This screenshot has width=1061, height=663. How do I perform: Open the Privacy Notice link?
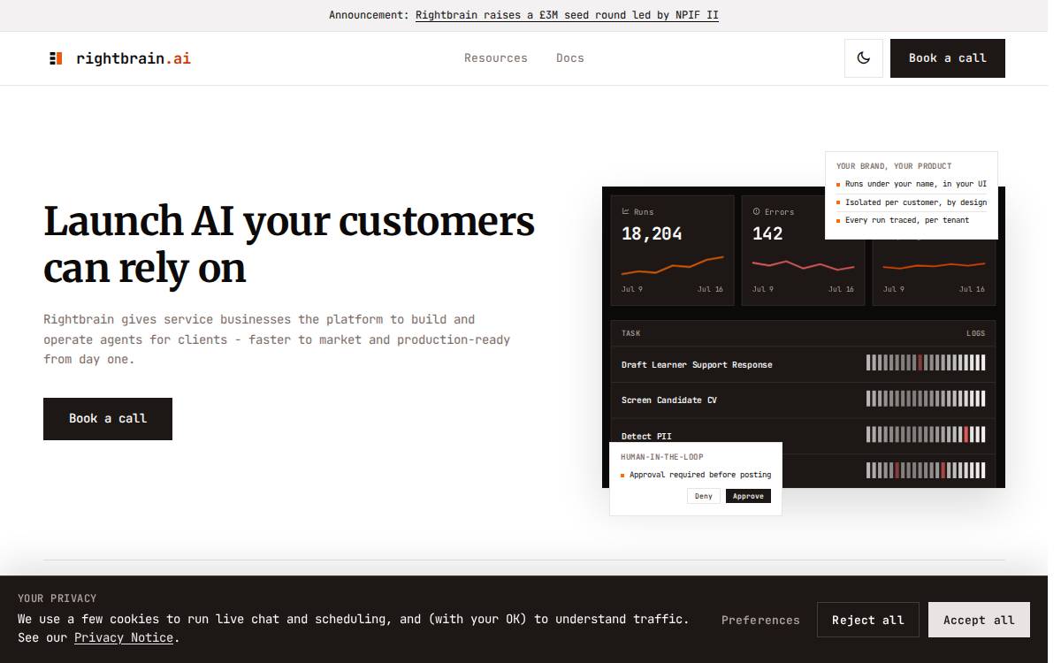(124, 637)
